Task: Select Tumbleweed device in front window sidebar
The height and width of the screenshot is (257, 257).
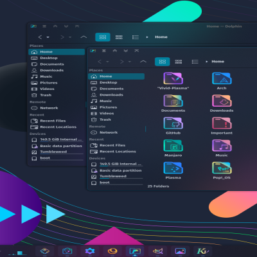Action: 116,177
